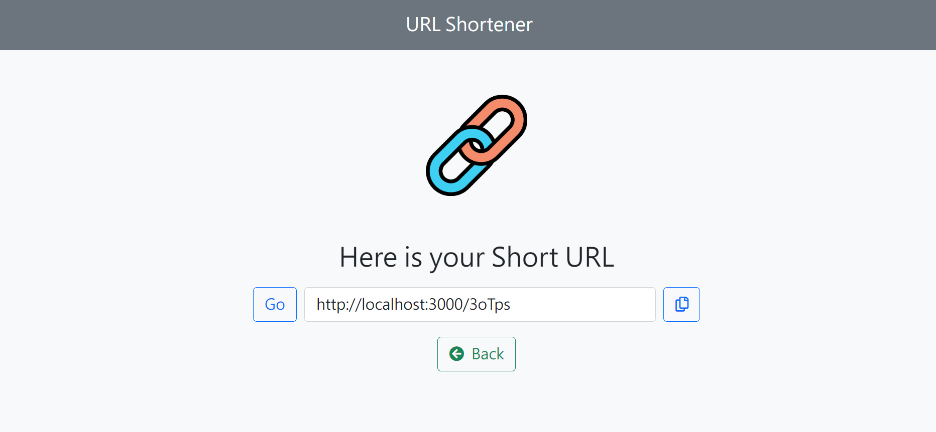Click the 'Here is your Short URL' heading
936x432 pixels.
477,257
